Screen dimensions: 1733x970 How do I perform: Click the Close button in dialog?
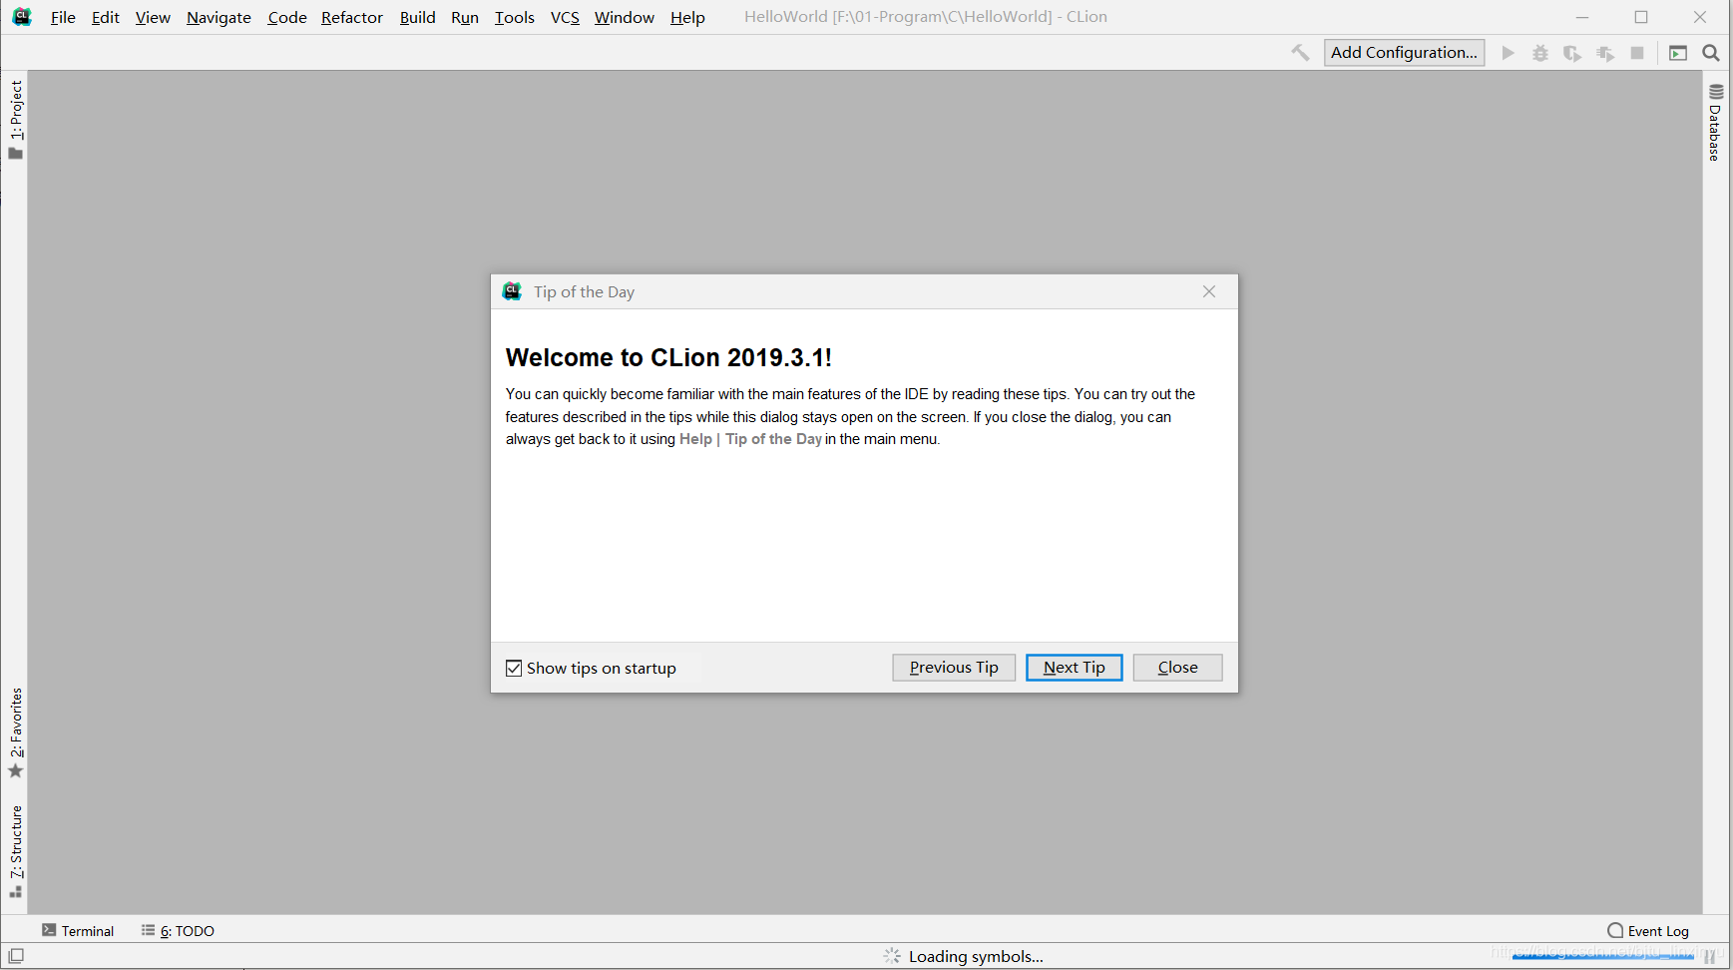click(1177, 668)
